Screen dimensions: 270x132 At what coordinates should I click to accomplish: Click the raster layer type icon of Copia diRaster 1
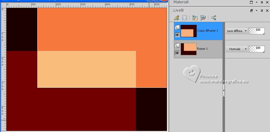point(177,27)
